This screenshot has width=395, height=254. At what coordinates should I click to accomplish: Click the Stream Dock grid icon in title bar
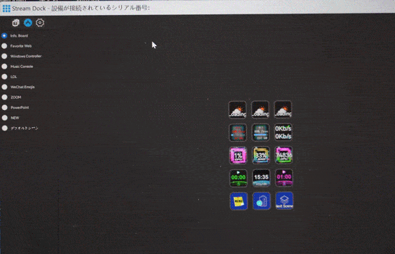tap(6, 8)
